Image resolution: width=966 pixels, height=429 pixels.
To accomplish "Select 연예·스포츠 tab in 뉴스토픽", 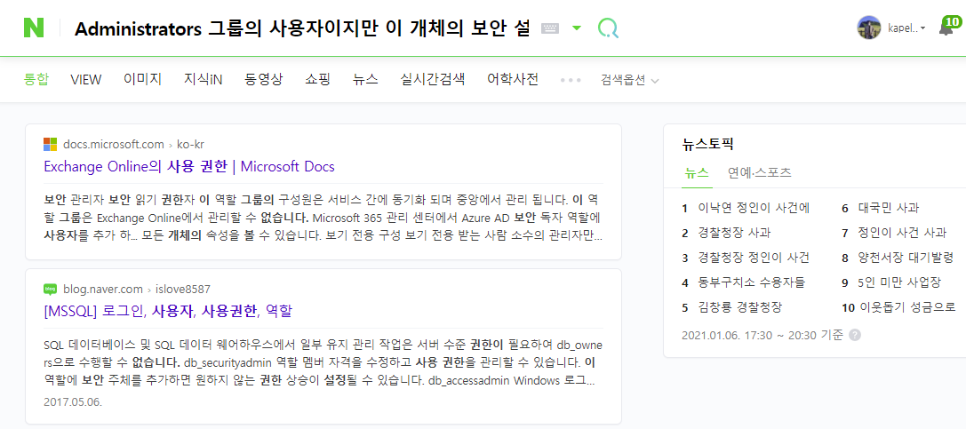I will click(760, 173).
